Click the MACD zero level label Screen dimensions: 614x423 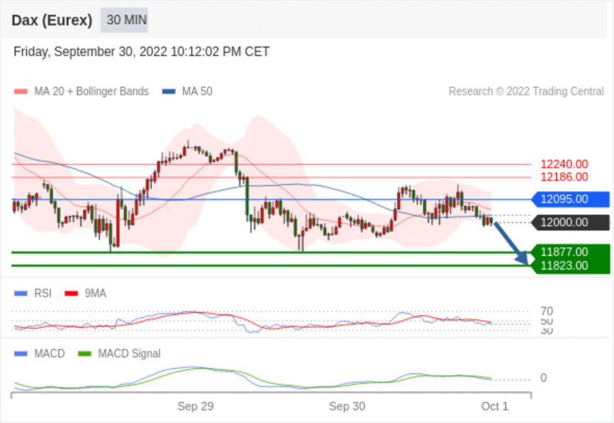click(544, 378)
